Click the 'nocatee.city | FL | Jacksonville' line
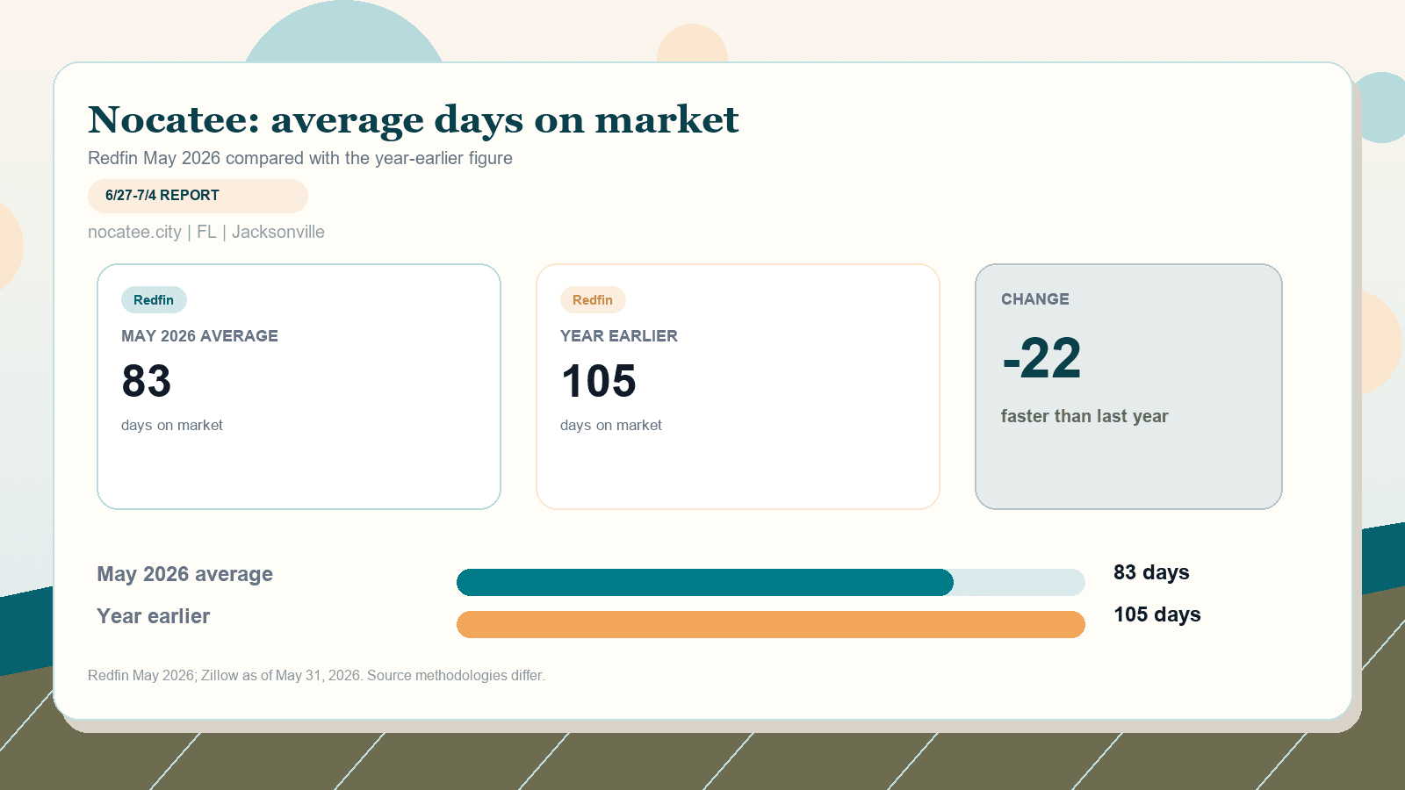1405x790 pixels. (206, 232)
